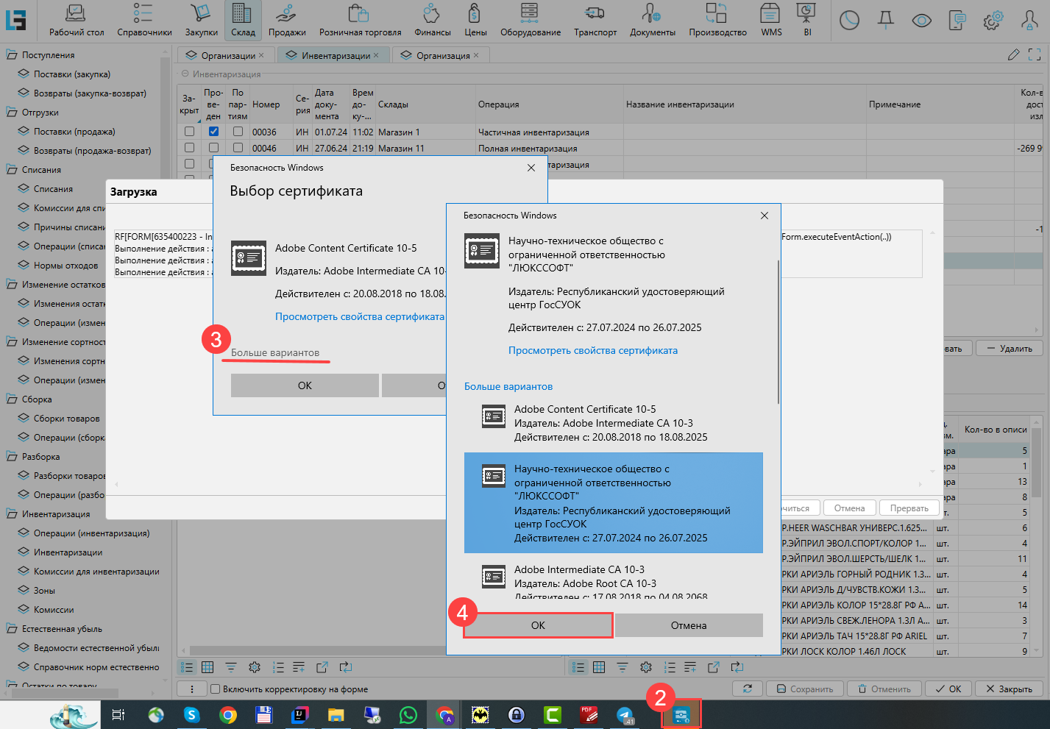This screenshot has height=729, width=1050.
Task: Confirm ЛЮКССОФТ certificate with OK button
Action: coord(538,625)
